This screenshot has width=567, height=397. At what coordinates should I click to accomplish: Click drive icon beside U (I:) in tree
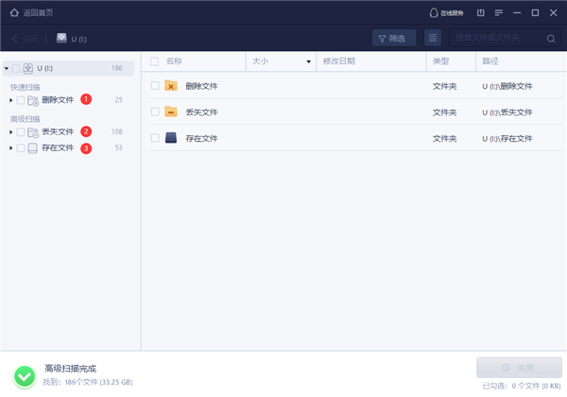click(28, 68)
